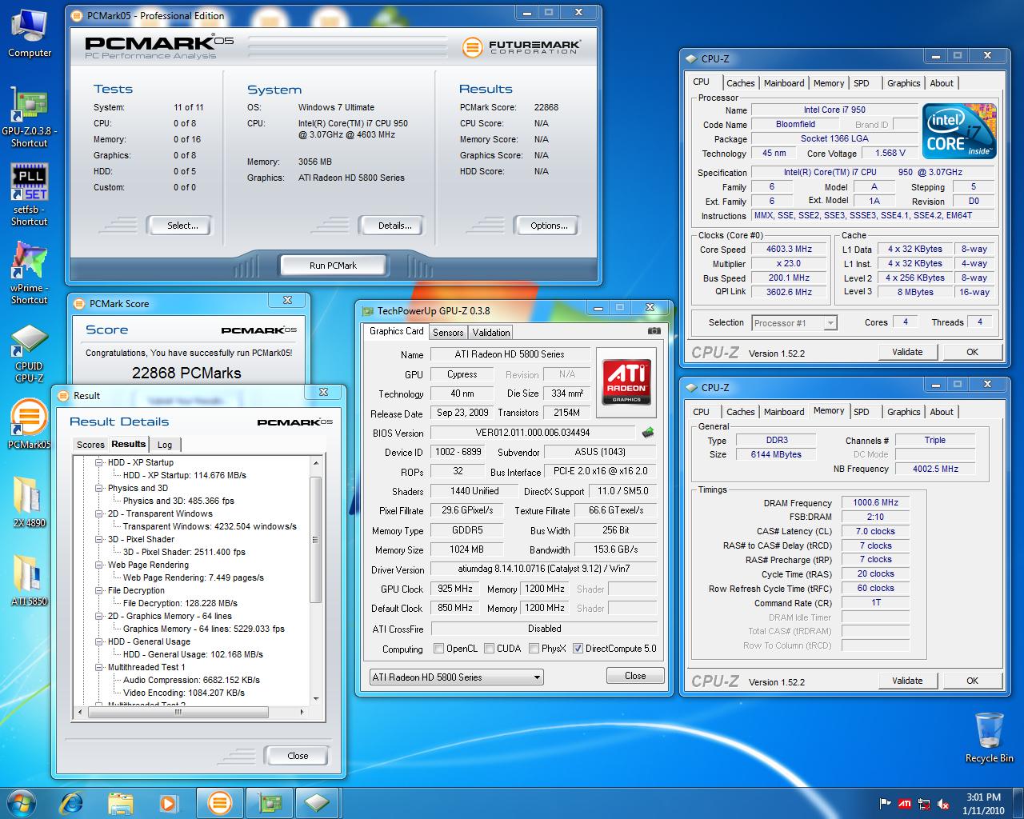This screenshot has height=819, width=1024.
Task: Click the Action Center flag tray icon
Action: click(886, 803)
